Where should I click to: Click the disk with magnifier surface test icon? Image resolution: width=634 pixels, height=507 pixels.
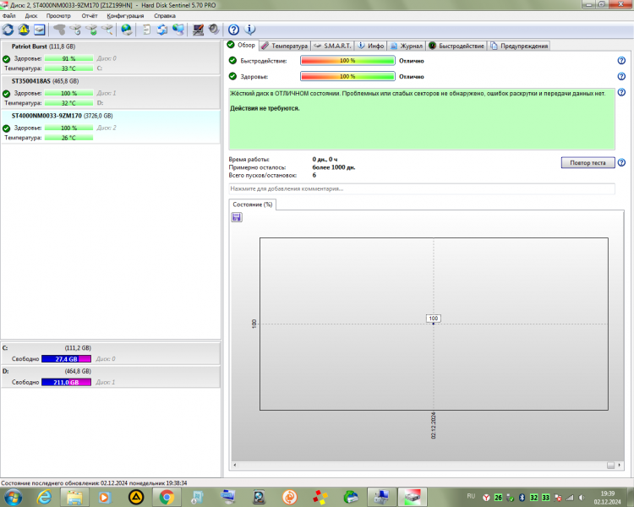coord(107,30)
